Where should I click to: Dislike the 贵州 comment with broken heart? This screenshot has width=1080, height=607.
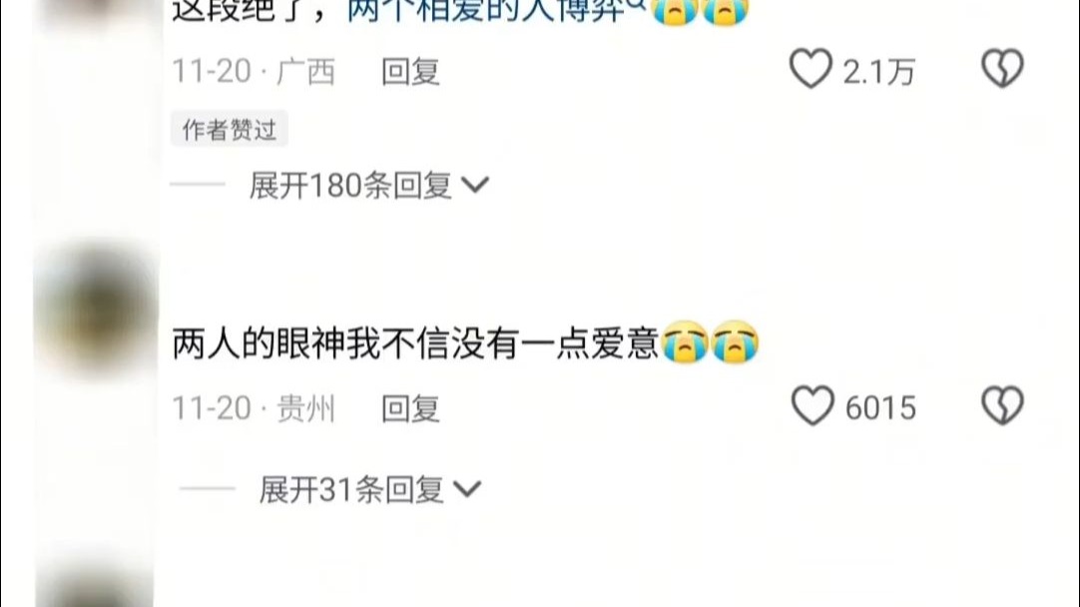(x=1002, y=405)
